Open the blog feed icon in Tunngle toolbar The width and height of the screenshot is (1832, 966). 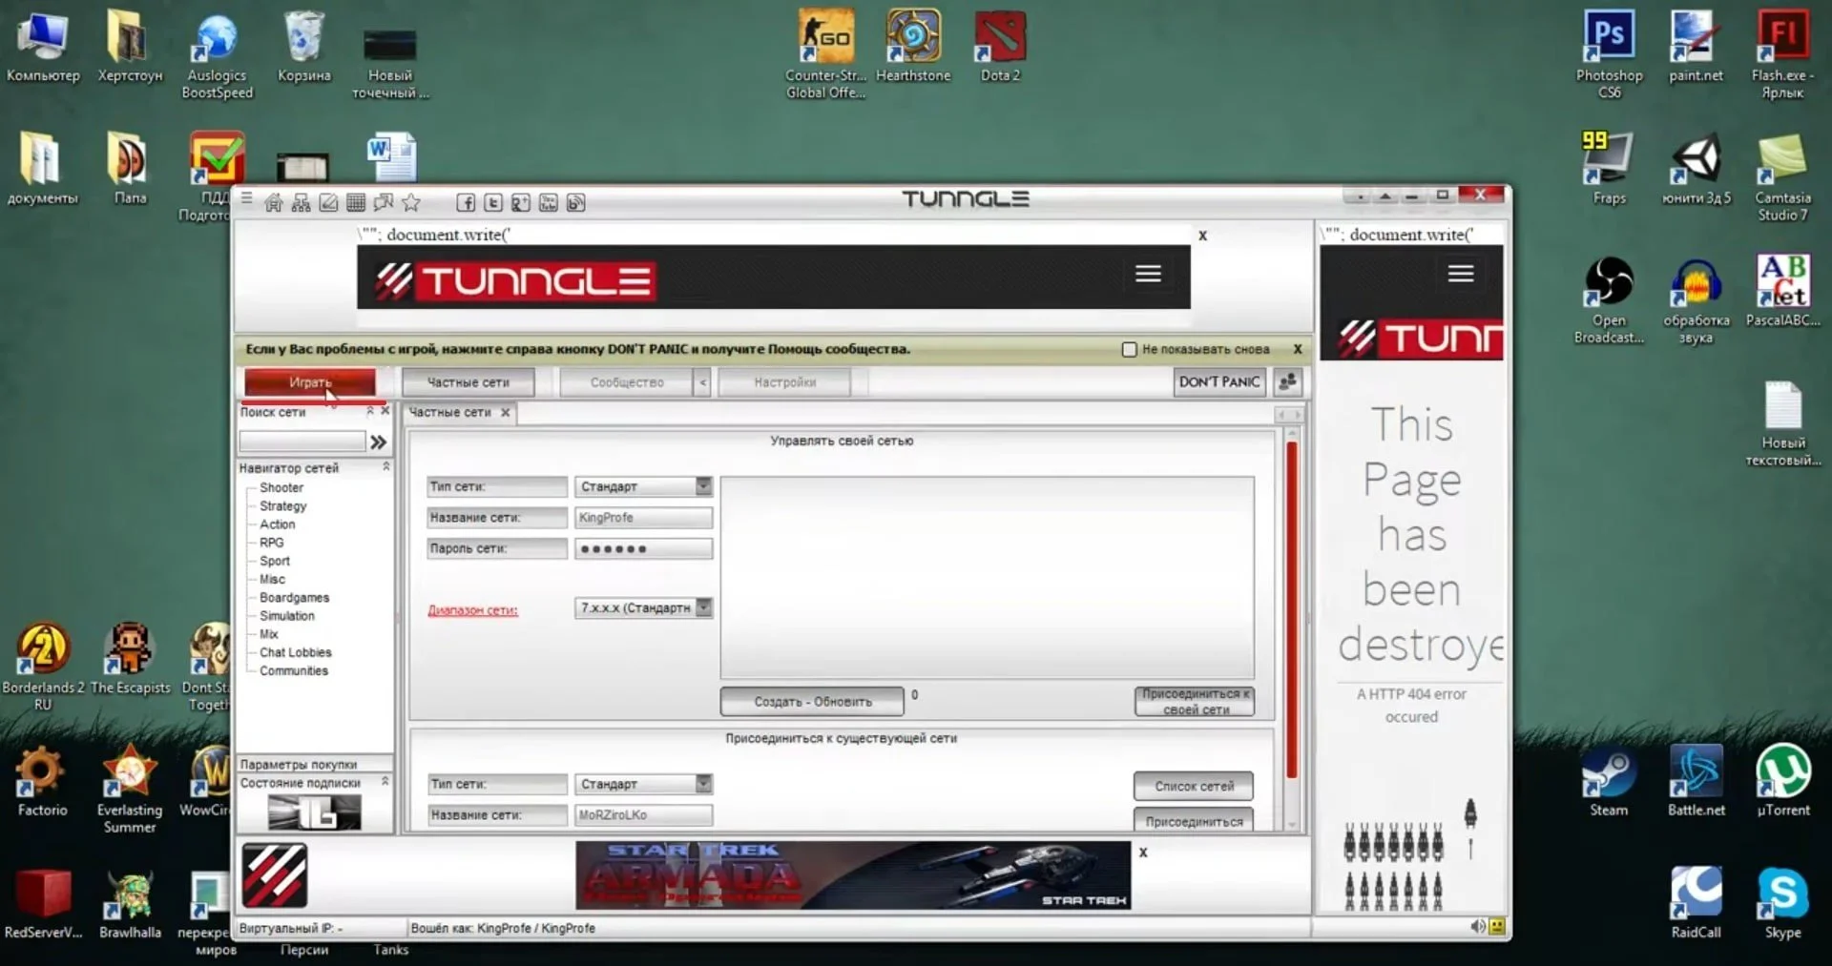576,202
